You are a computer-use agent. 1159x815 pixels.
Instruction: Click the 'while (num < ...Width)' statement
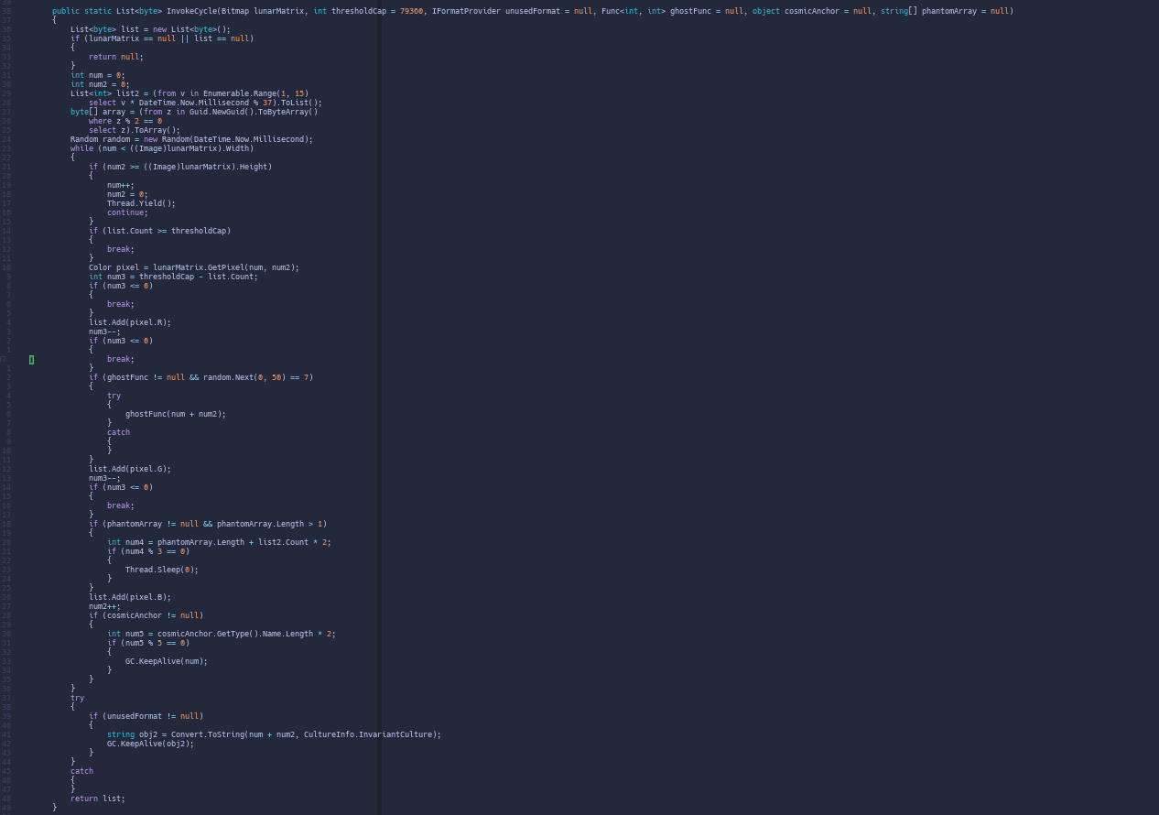(162, 148)
